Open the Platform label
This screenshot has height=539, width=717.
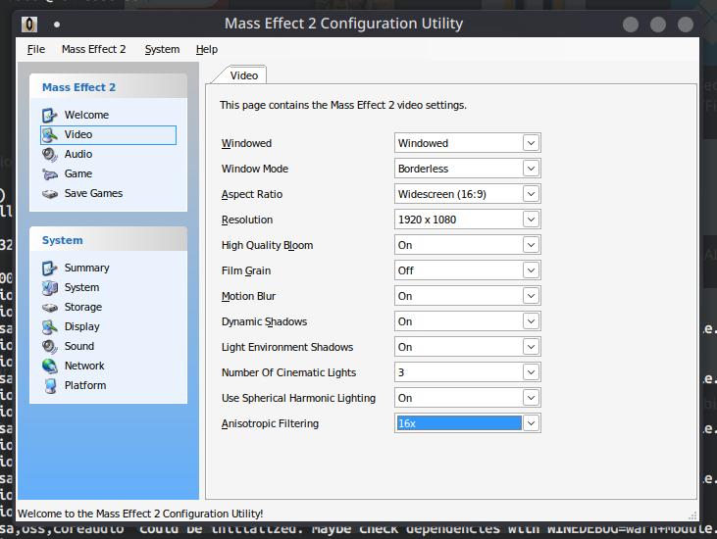(x=85, y=385)
